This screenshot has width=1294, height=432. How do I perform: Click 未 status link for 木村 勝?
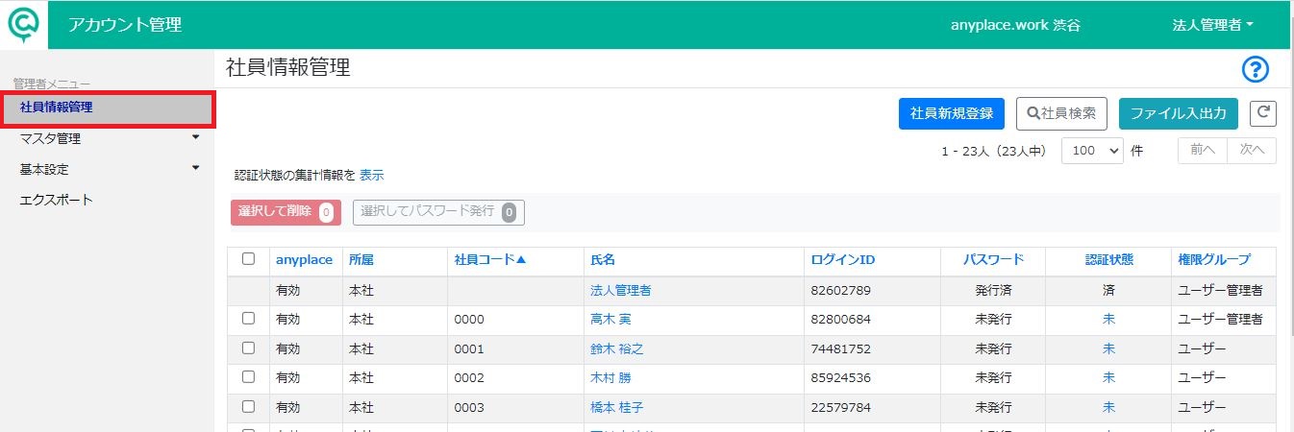pos(1108,378)
